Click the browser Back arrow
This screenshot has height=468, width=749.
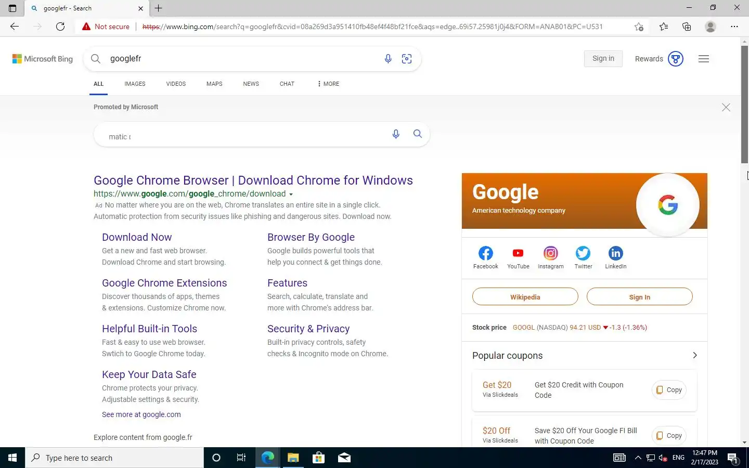(15, 27)
